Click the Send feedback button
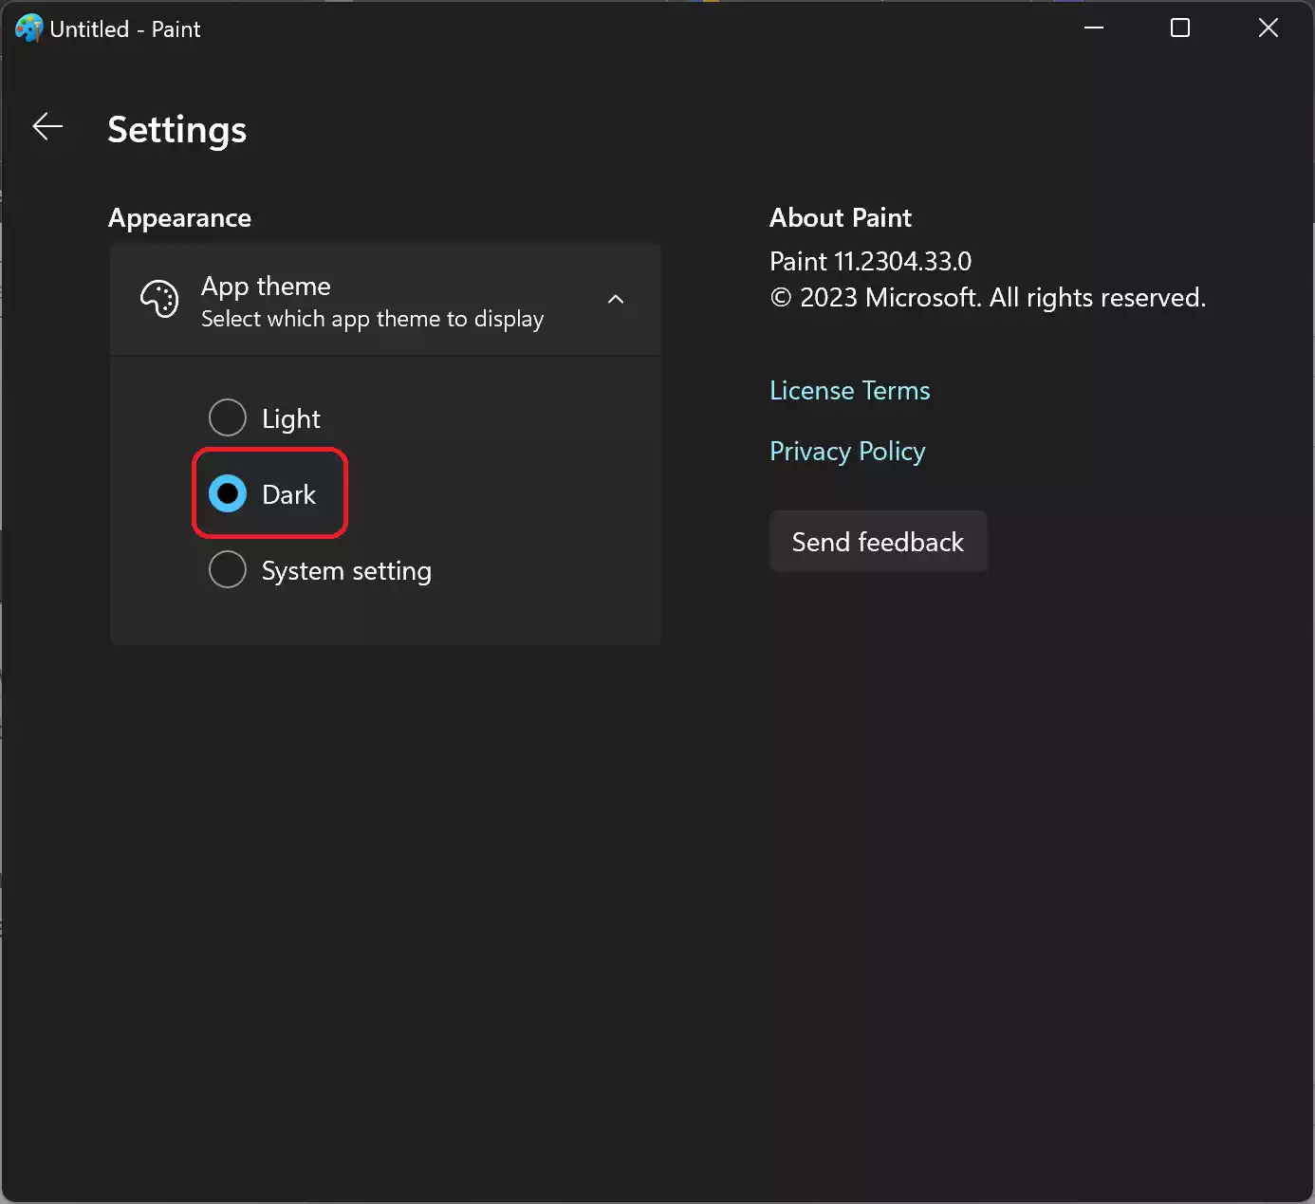The height and width of the screenshot is (1204, 1315). [x=879, y=542]
